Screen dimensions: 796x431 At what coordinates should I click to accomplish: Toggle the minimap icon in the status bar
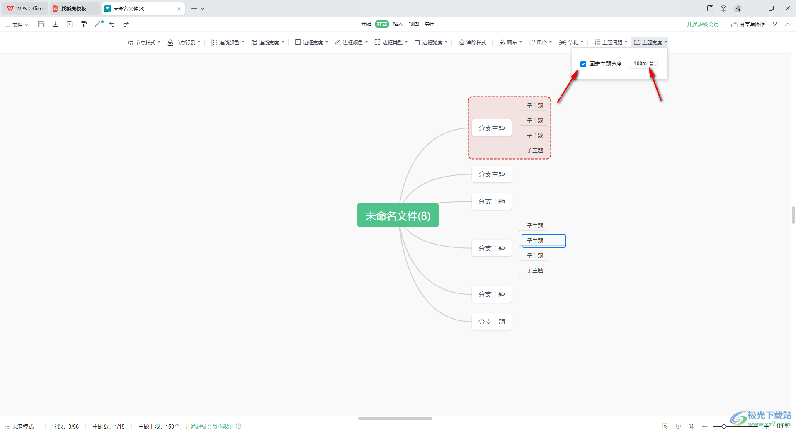click(x=692, y=426)
